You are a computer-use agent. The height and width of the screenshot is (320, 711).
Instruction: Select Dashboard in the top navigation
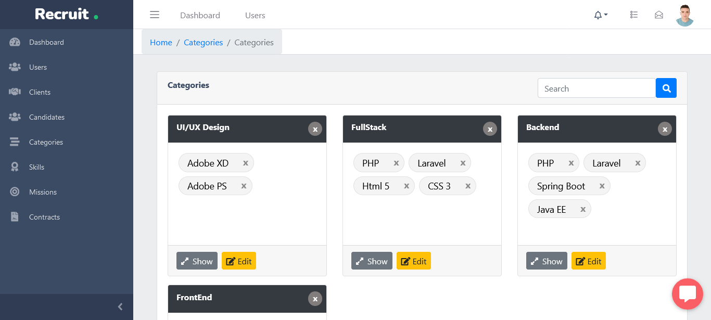[200, 15]
